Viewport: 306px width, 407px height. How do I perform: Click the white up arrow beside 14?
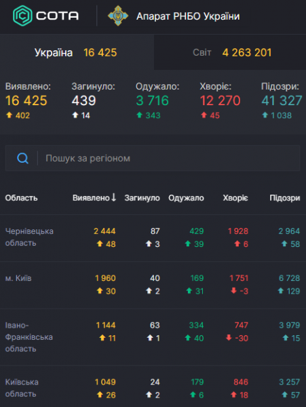coord(75,115)
